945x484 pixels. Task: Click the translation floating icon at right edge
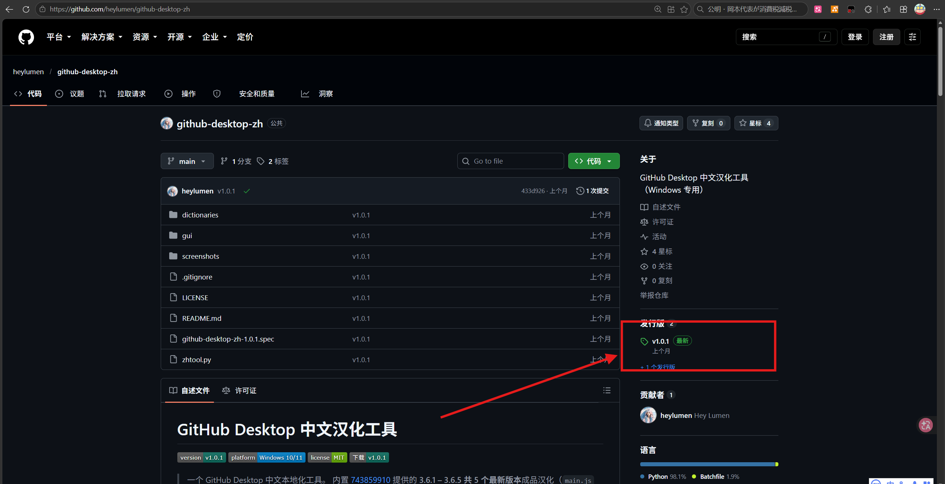[925, 425]
